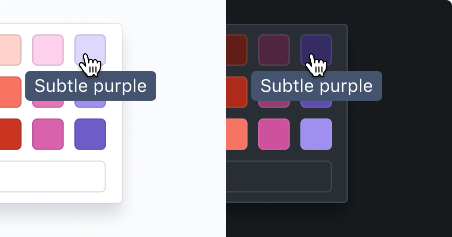Pick coral swatch in dark panel bottom row

coord(237,134)
